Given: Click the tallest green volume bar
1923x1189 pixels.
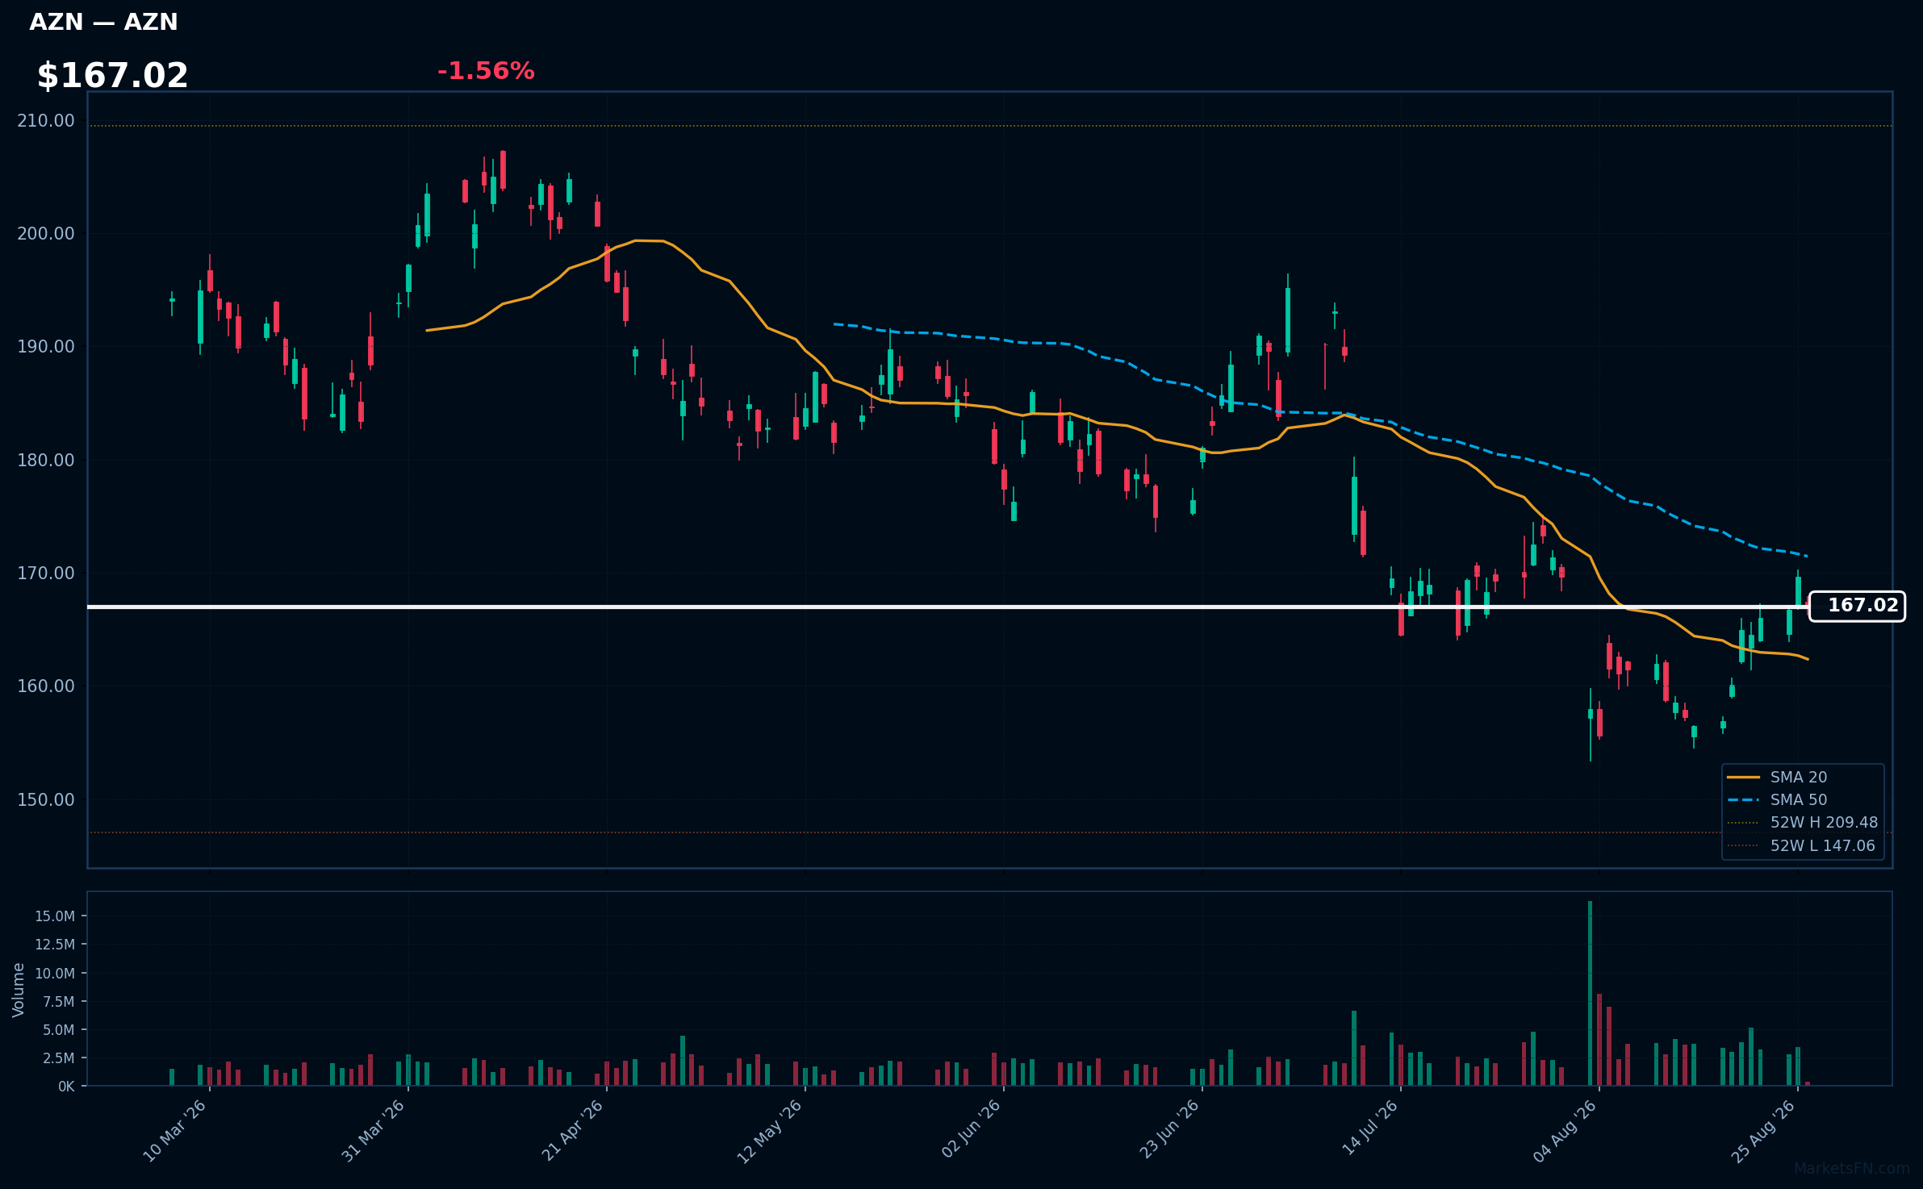Looking at the screenshot, I should [x=1590, y=994].
